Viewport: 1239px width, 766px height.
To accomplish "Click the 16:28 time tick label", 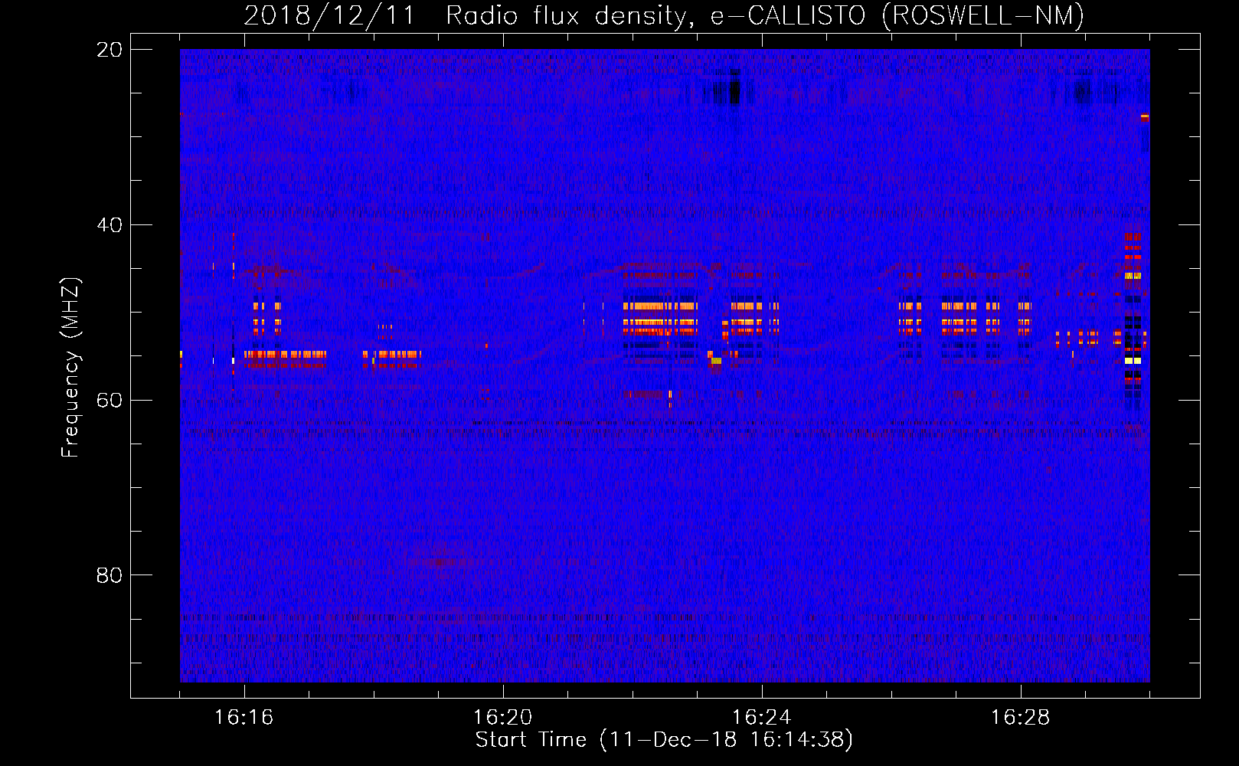I will pos(1020,718).
